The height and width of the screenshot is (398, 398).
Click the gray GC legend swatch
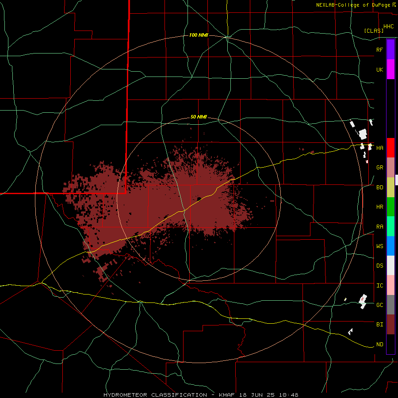coord(390,305)
